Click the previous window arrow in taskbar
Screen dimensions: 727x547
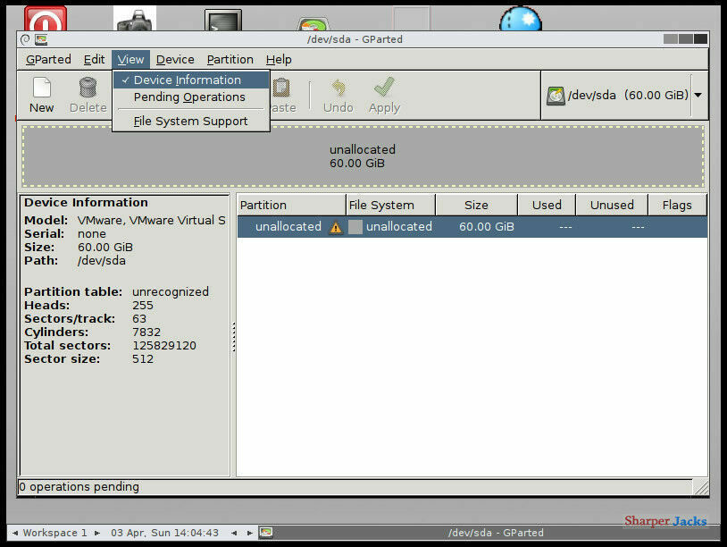[x=234, y=533]
